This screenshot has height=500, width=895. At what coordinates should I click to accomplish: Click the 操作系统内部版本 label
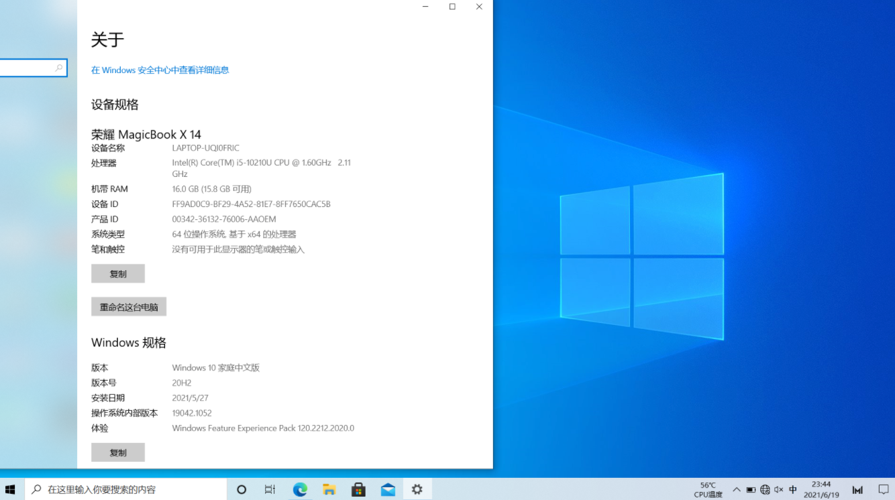125,413
